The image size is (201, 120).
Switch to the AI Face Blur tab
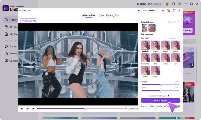tap(88, 15)
